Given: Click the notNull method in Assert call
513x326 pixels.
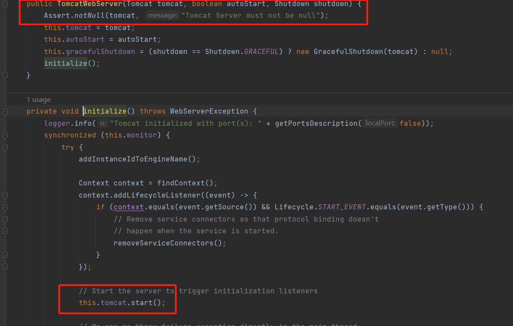Looking at the screenshot, I should coord(89,15).
